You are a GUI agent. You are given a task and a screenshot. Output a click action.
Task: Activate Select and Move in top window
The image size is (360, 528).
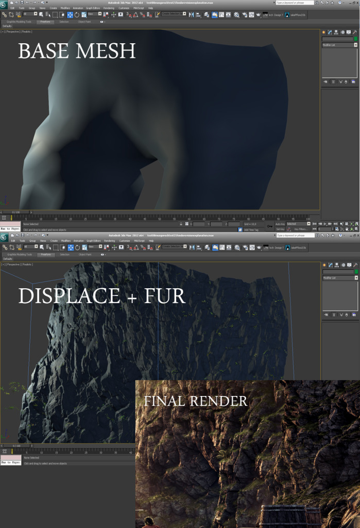pyautogui.click(x=70, y=14)
